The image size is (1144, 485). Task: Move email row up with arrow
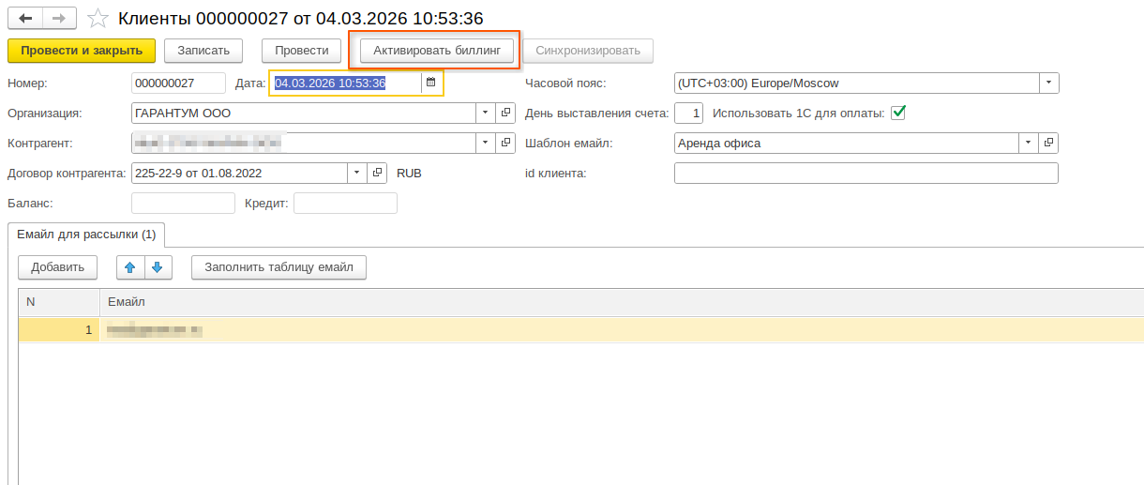pyautogui.click(x=130, y=267)
